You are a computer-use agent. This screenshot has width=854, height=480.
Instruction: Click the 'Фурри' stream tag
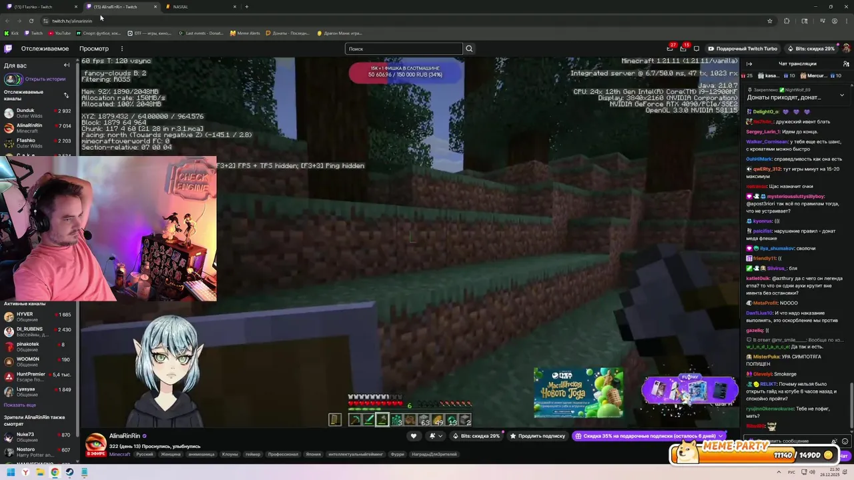[x=398, y=455]
